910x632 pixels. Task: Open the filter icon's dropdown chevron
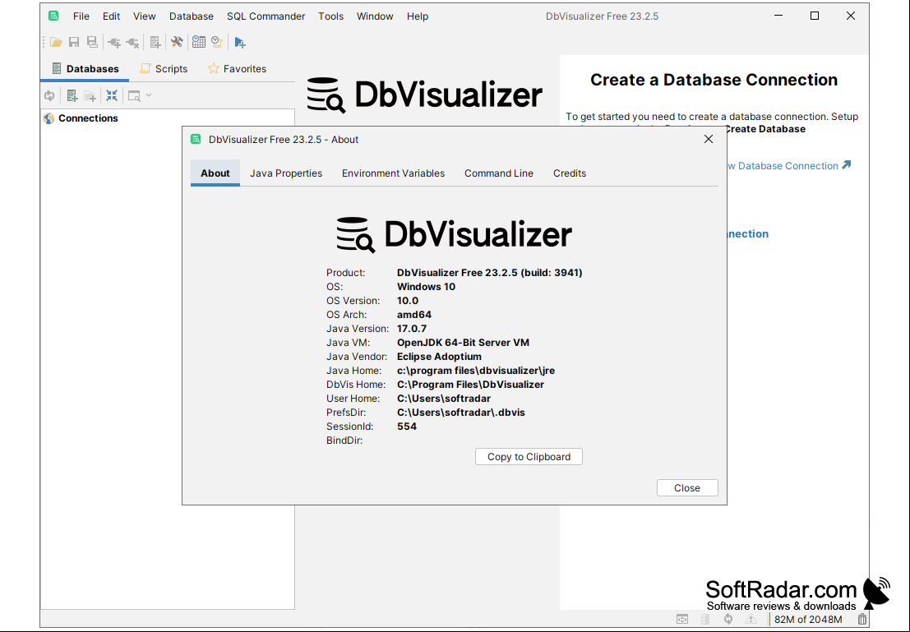pyautogui.click(x=149, y=95)
